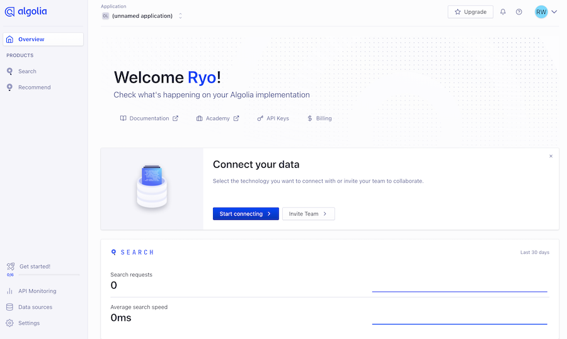567x339 pixels.
Task: Click the rocket icon beside Get started
Action: [x=11, y=267]
